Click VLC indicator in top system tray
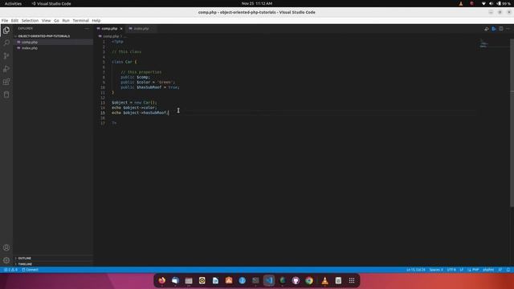 461,3
